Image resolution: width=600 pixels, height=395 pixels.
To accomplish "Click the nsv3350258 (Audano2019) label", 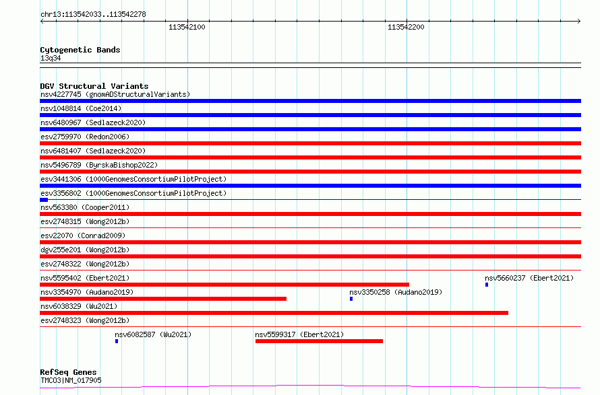I will tap(396, 292).
